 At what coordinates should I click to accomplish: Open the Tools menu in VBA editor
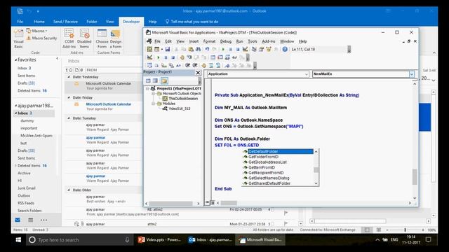click(x=253, y=41)
